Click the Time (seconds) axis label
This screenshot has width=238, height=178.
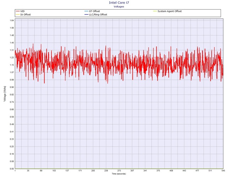(x=119, y=174)
